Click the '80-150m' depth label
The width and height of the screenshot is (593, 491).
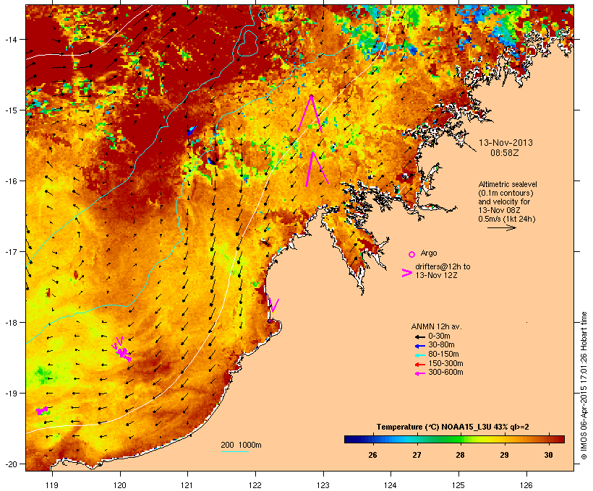443,355
